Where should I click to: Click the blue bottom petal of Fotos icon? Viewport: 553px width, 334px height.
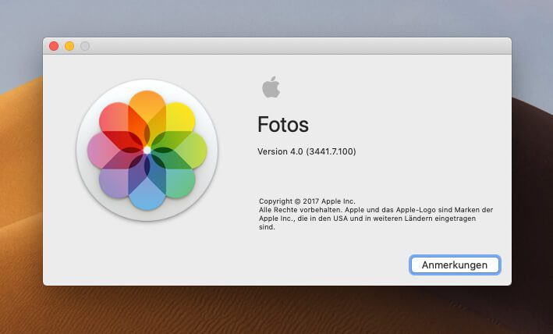point(147,192)
